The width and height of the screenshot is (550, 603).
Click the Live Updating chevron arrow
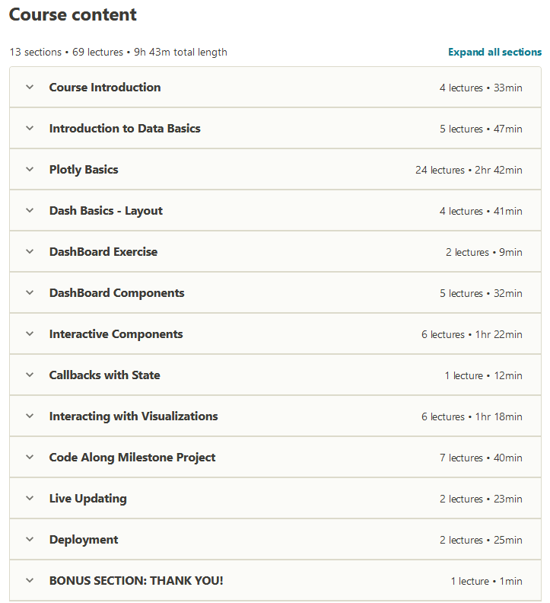(30, 498)
